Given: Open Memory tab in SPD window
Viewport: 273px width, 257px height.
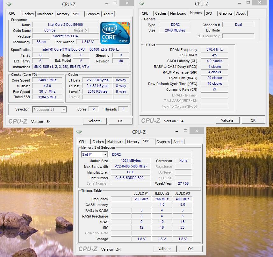Looking at the screenshot, I should (133, 142).
